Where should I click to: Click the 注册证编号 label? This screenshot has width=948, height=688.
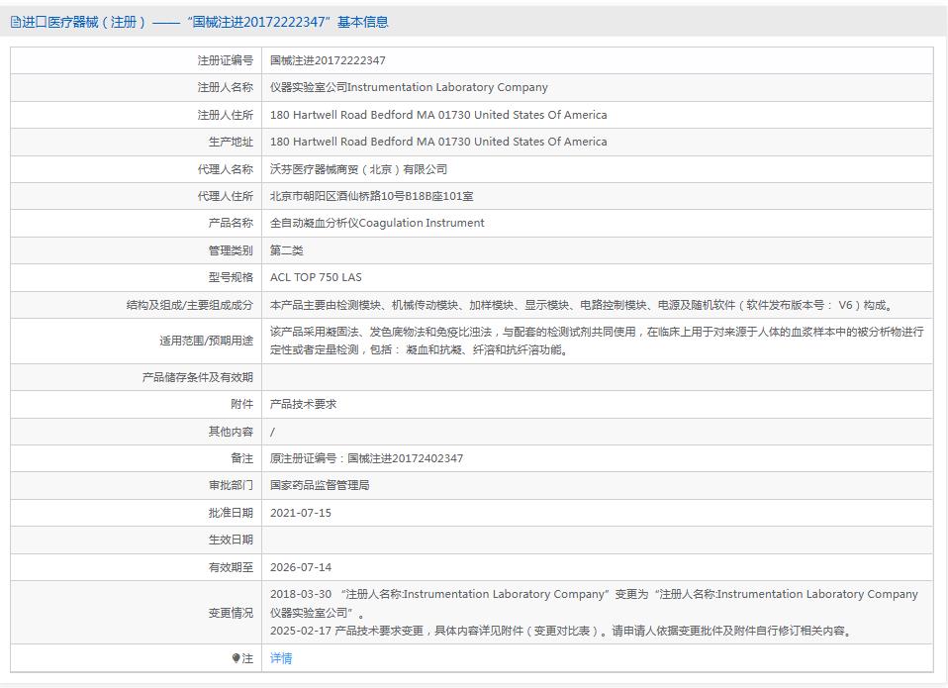(x=225, y=60)
